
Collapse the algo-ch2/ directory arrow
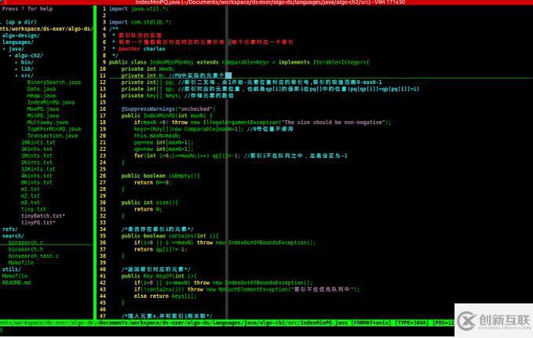(10, 56)
